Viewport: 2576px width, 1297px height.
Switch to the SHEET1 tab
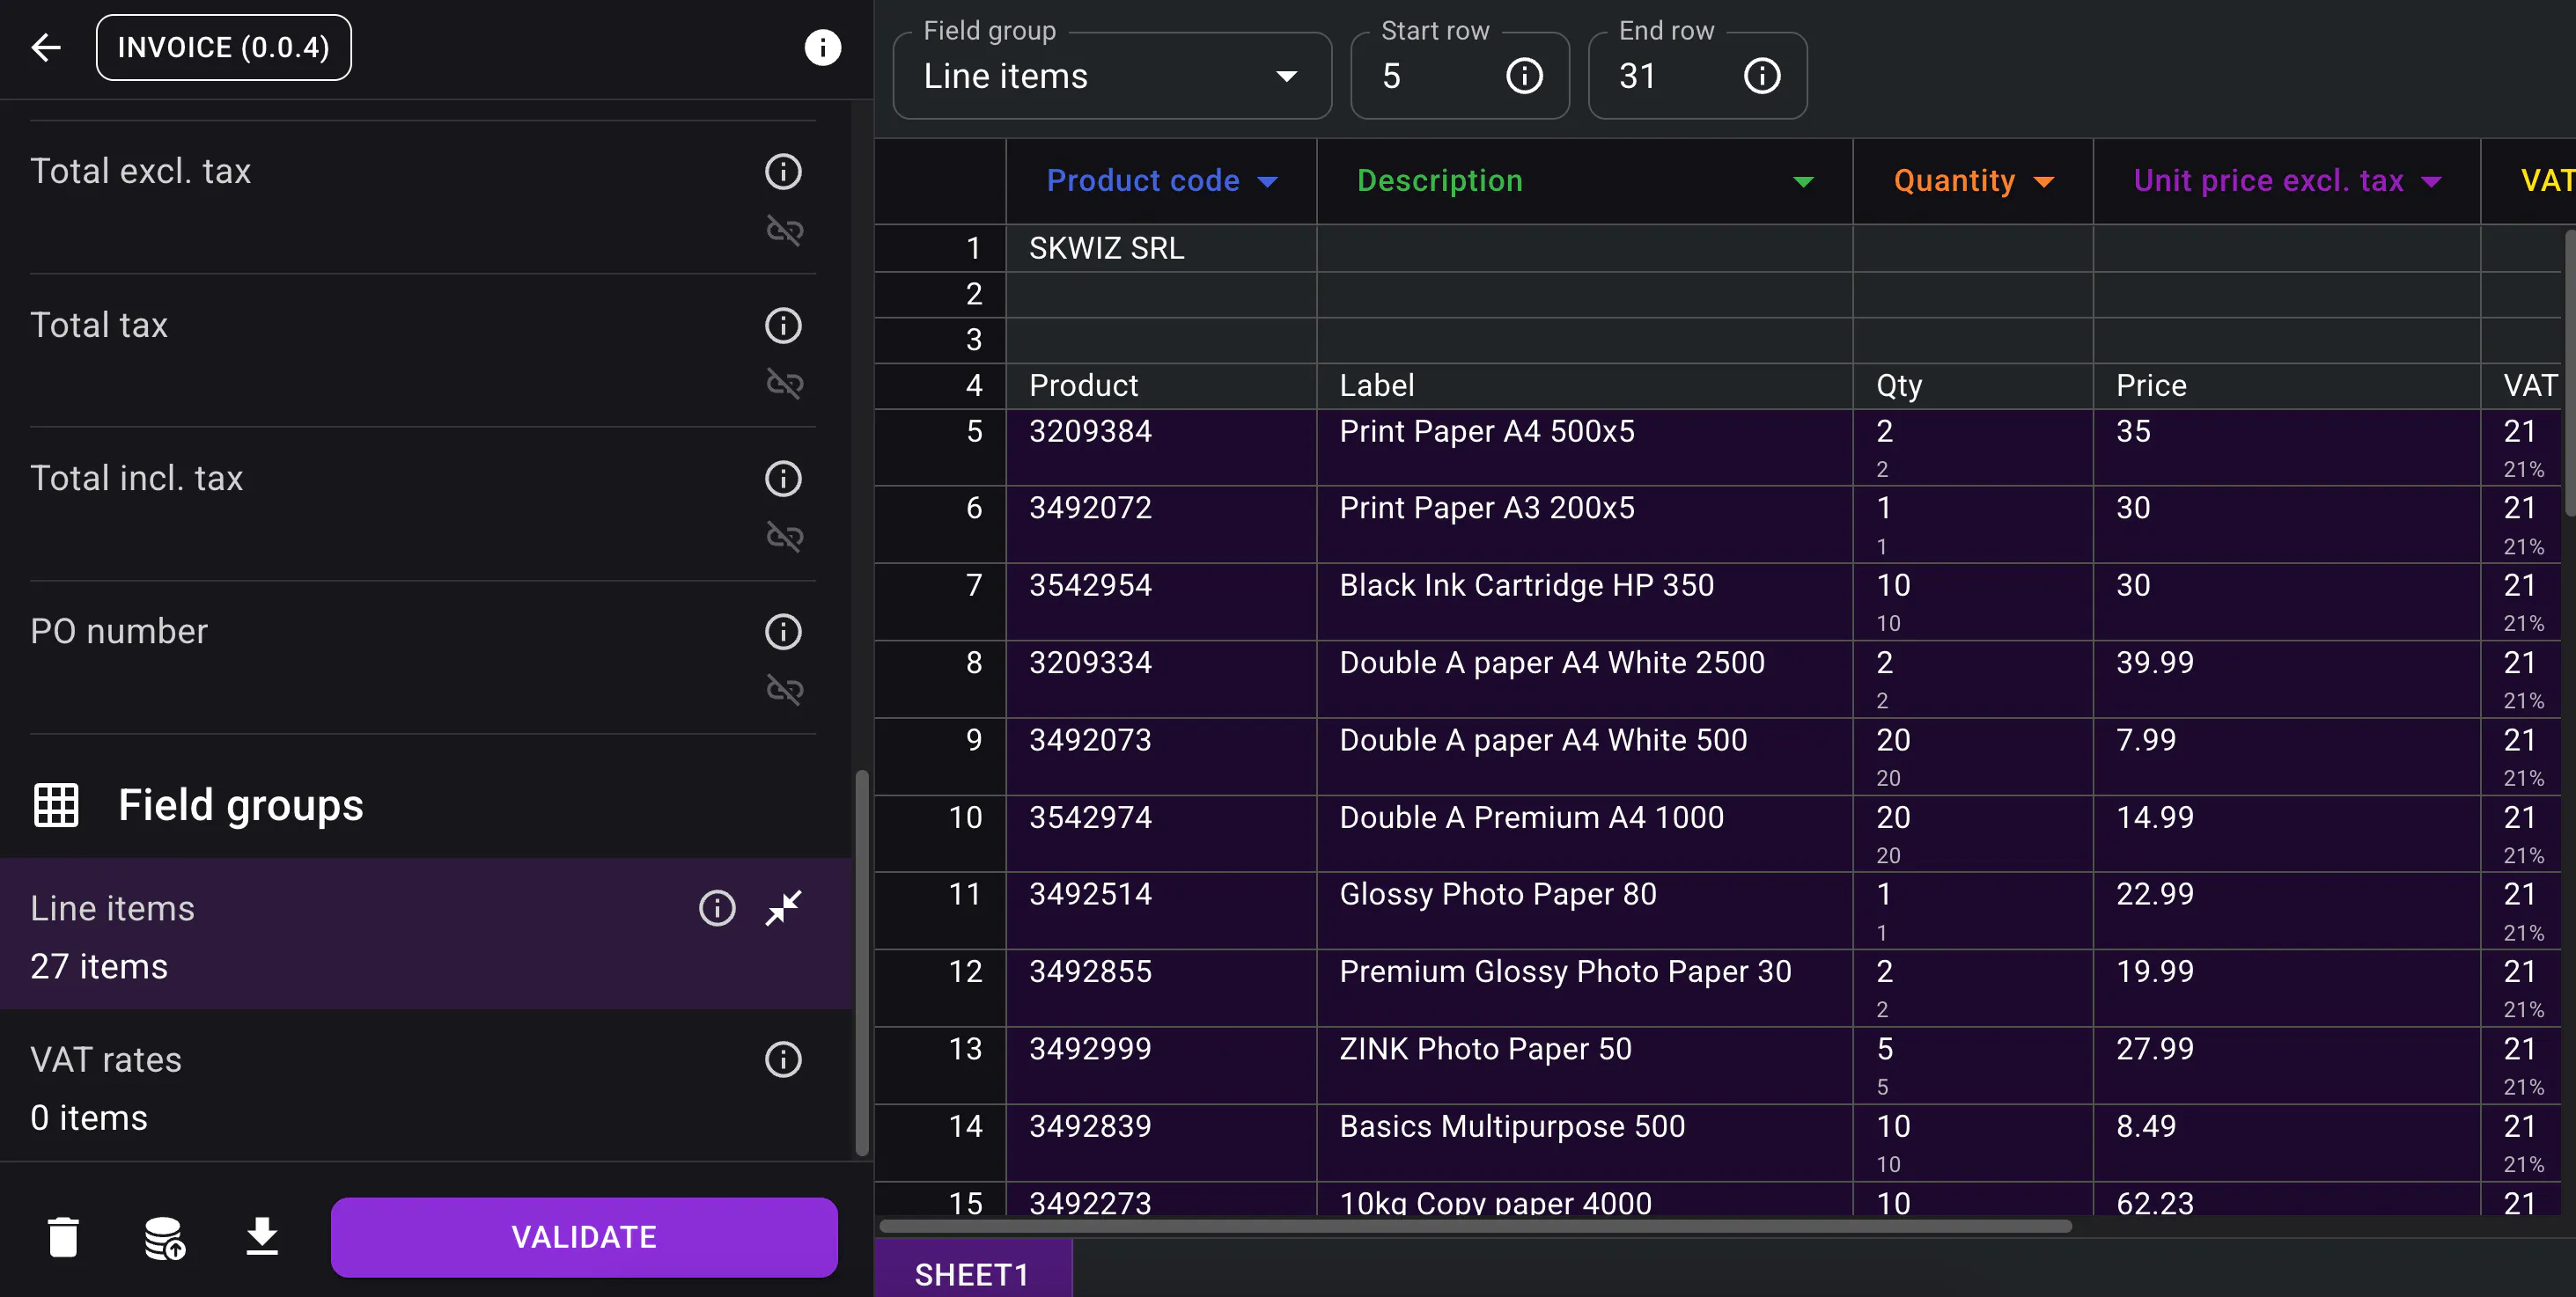(972, 1273)
